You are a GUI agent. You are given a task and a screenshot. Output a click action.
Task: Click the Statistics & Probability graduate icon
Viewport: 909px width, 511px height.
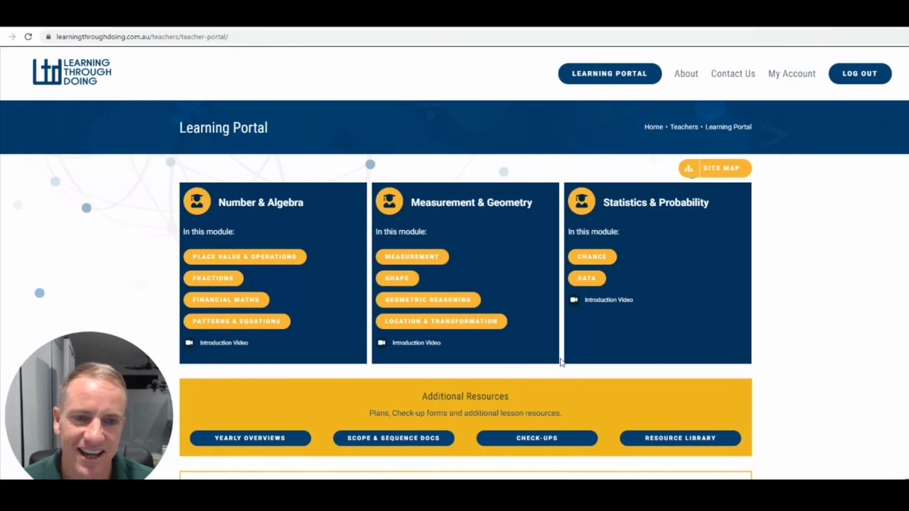point(581,202)
